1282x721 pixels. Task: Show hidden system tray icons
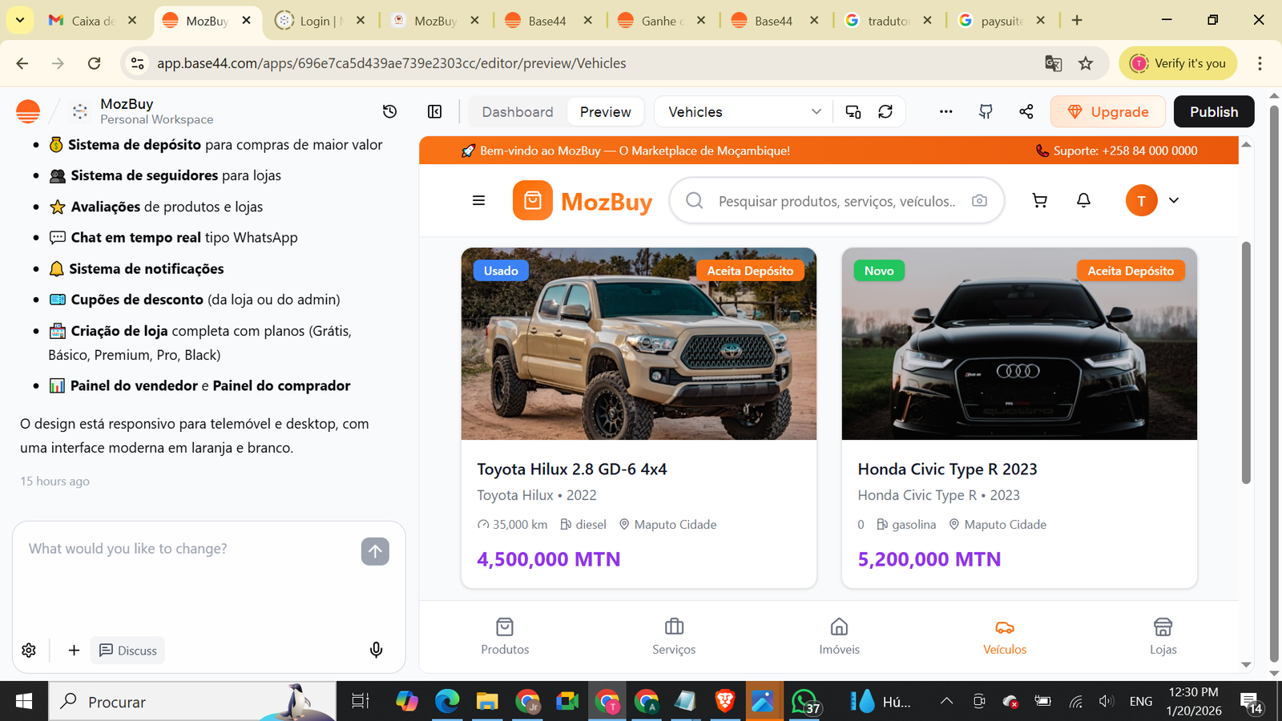click(946, 702)
